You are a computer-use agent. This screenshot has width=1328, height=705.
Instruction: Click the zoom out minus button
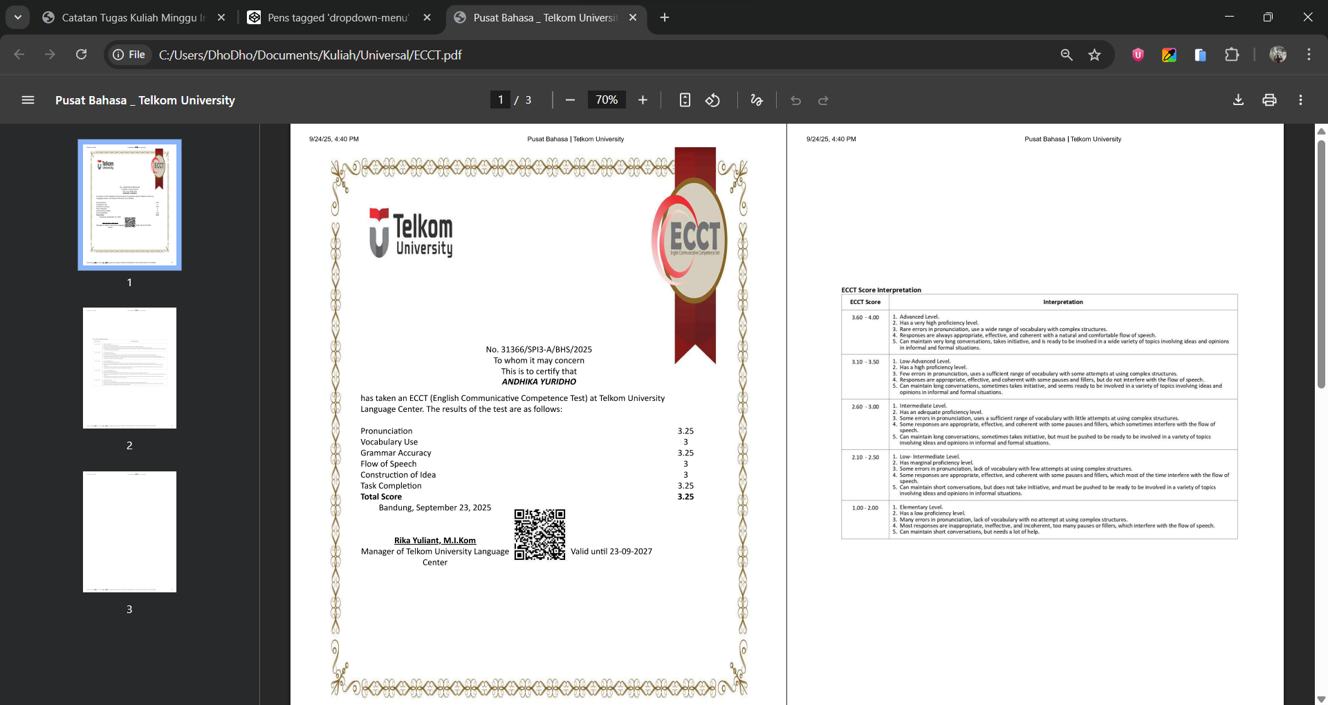coord(570,100)
